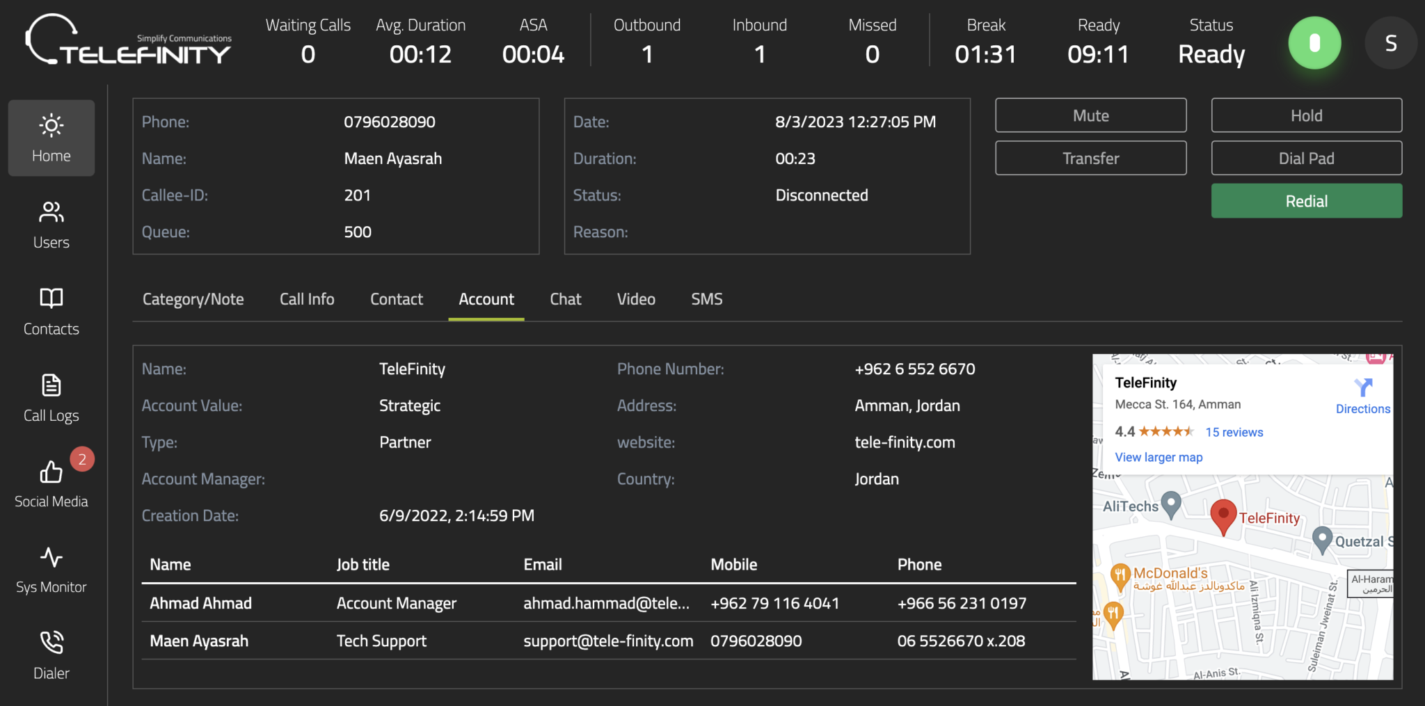This screenshot has width=1425, height=706.
Task: Click account phone number +962 6 552 6670
Action: tap(915, 369)
